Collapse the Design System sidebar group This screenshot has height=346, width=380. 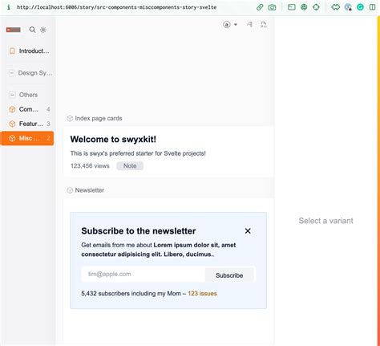point(30,73)
